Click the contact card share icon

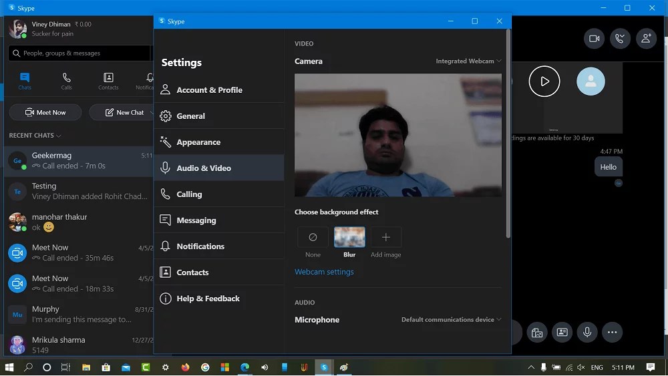[x=562, y=332]
